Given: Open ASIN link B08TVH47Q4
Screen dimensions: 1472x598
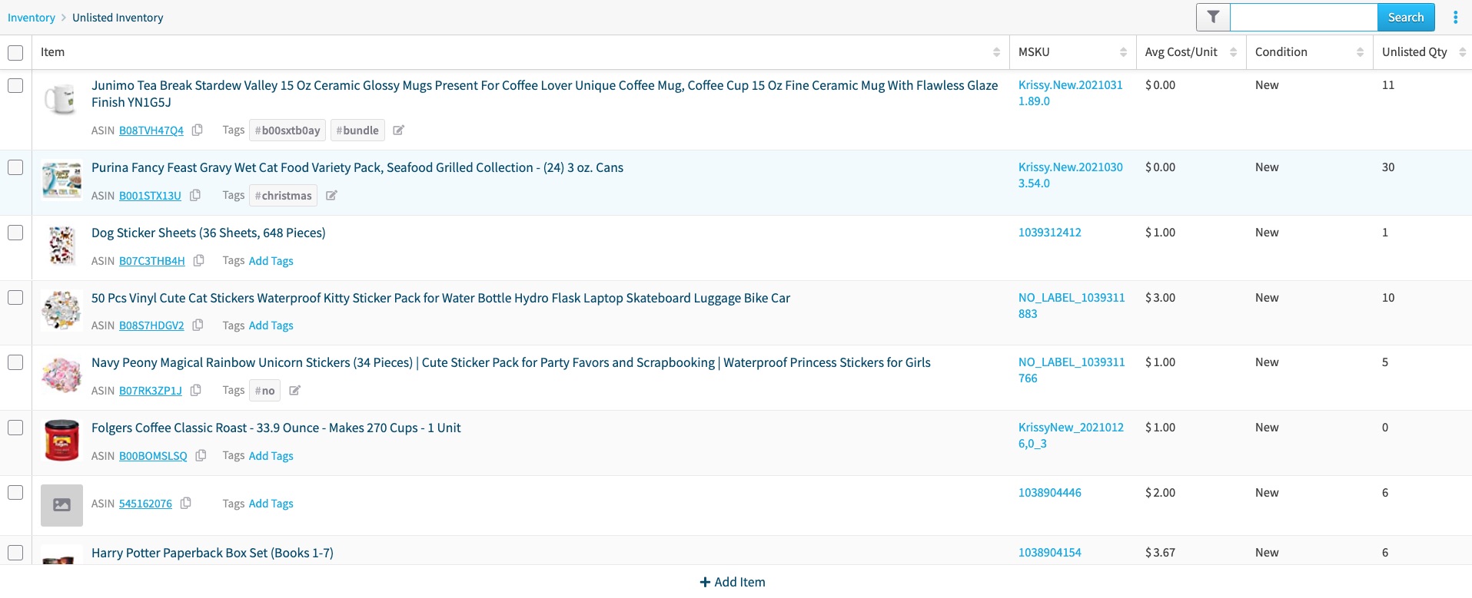Looking at the screenshot, I should (x=151, y=131).
